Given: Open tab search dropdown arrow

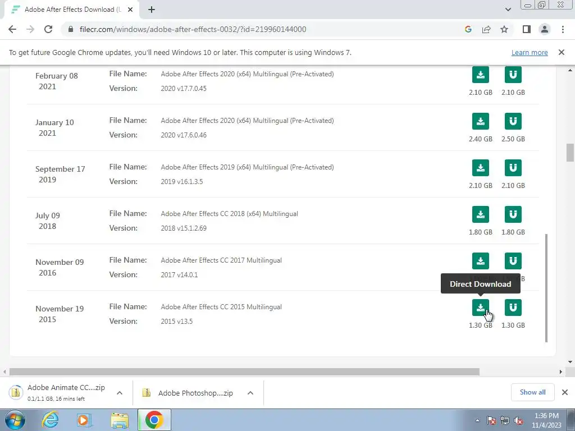Looking at the screenshot, I should tap(508, 10).
